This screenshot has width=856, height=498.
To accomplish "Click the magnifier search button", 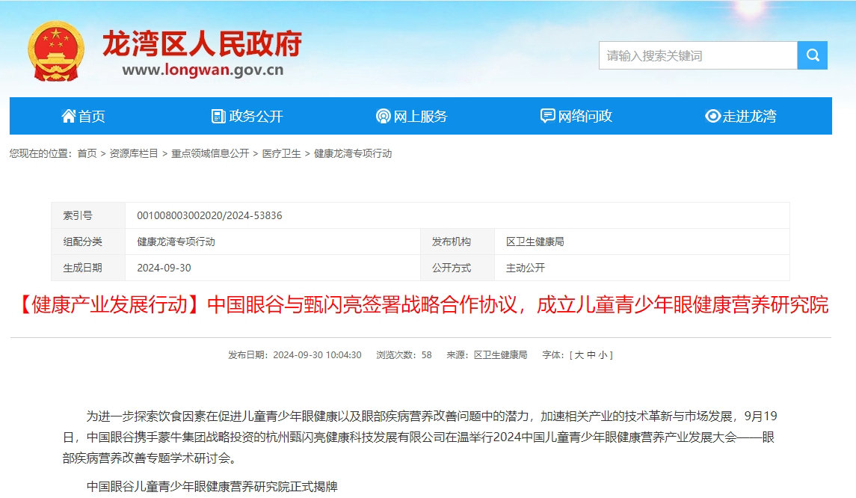I will (813, 55).
